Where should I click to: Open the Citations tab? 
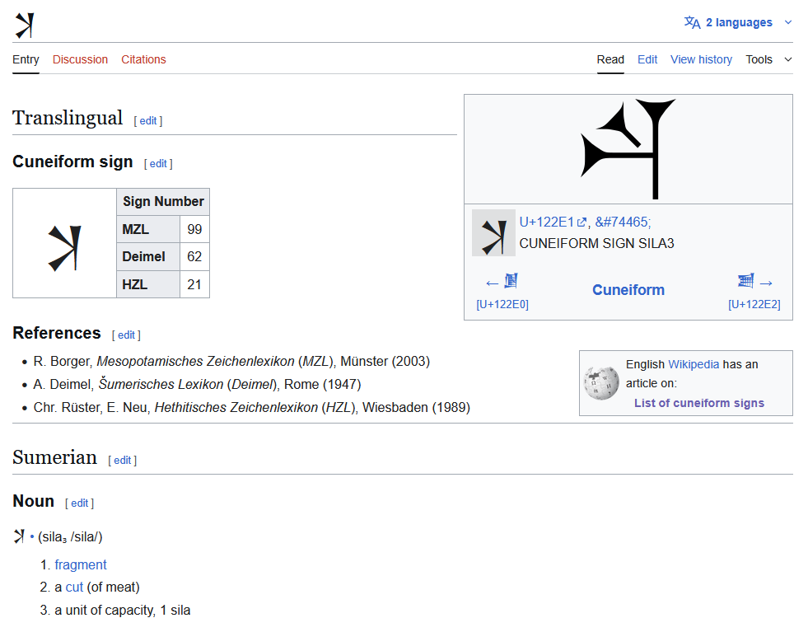point(143,59)
